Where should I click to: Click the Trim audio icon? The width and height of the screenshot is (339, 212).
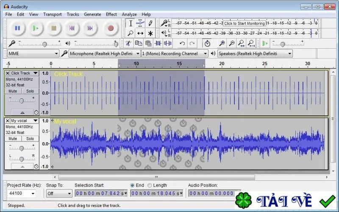click(158, 44)
